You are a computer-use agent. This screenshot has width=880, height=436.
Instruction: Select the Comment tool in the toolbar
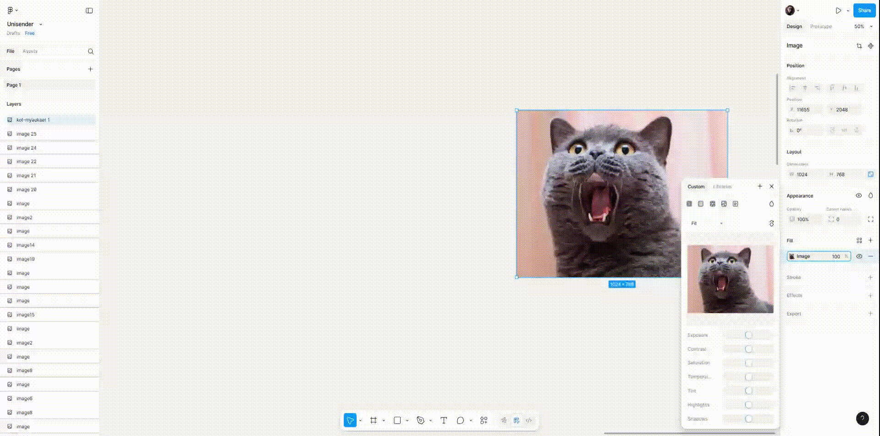point(460,420)
